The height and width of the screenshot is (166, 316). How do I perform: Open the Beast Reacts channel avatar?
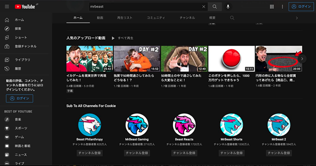184,125
